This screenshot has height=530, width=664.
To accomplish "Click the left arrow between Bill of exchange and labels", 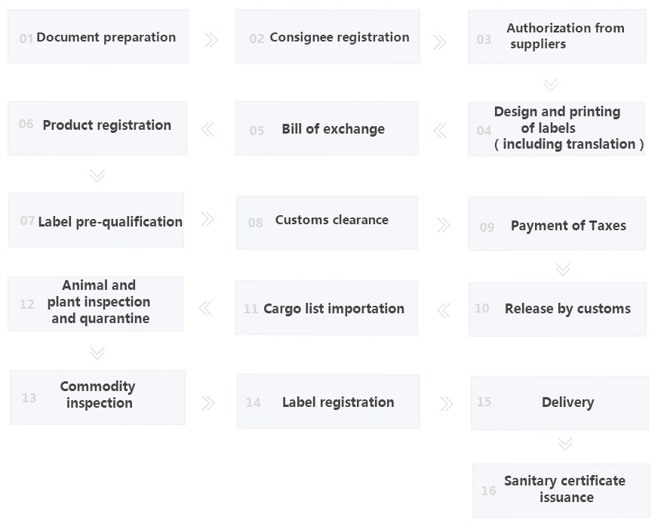I will tap(440, 131).
